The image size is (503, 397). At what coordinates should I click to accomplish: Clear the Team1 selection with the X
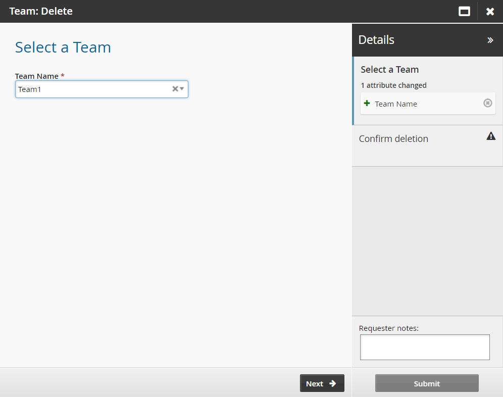point(175,89)
